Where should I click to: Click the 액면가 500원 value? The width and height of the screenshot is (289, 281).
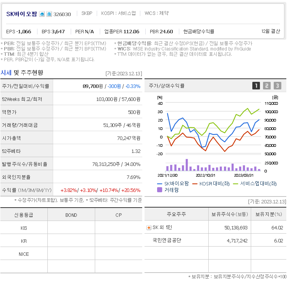[134, 112]
